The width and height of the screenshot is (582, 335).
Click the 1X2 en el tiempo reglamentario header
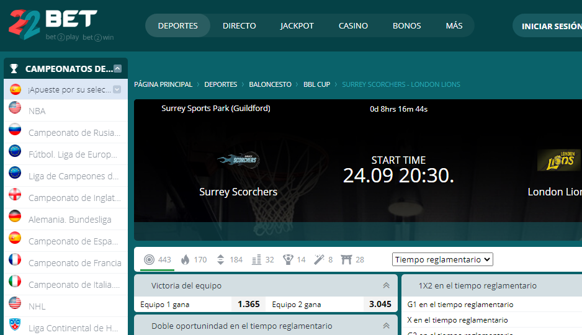pos(478,285)
